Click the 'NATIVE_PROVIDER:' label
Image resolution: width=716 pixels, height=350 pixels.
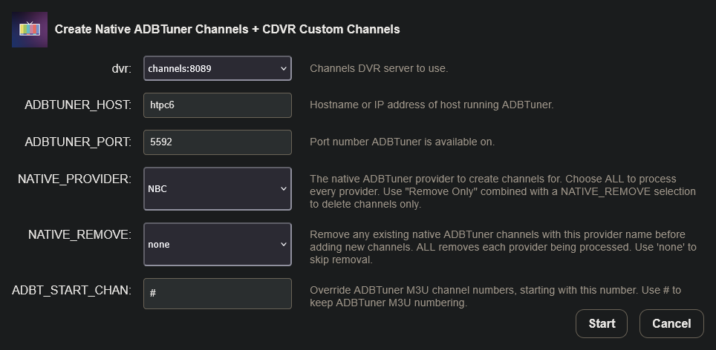tap(74, 179)
